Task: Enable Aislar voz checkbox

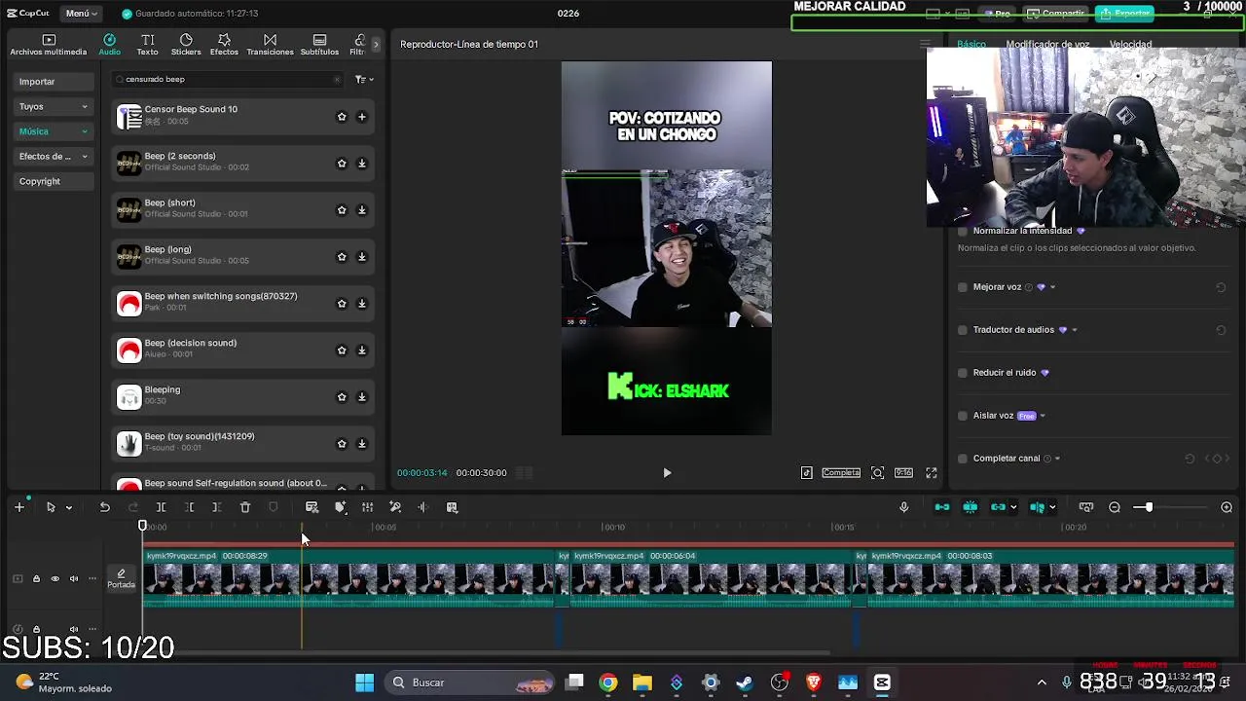Action: (x=963, y=416)
